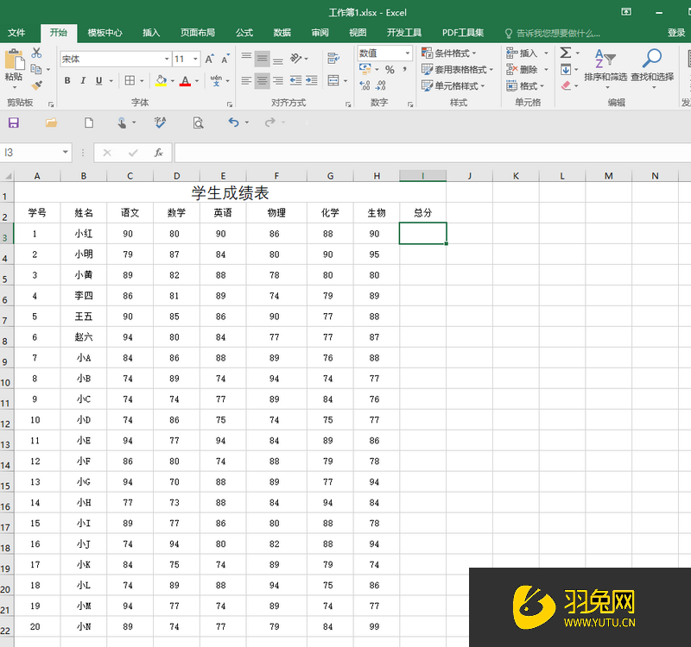Click the Decrease Indent icon

click(x=295, y=80)
